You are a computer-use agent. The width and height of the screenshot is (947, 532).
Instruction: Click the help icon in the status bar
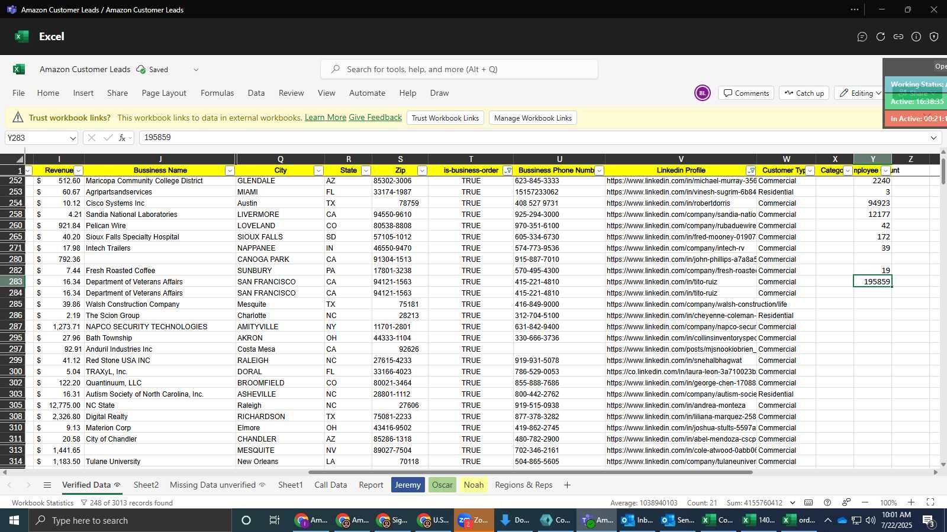[x=827, y=502]
